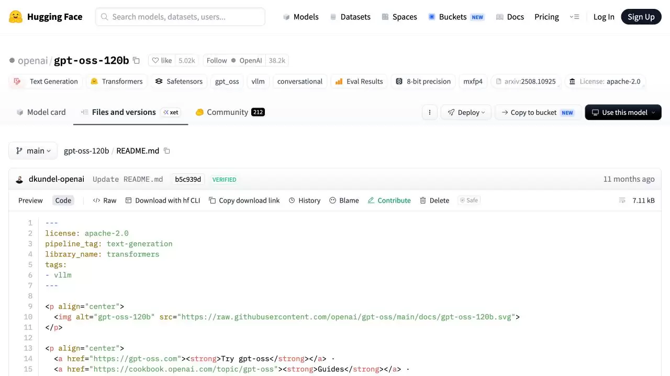Image resolution: width=670 pixels, height=376 pixels.
Task: Select the 8-bit precision tag
Action: click(x=423, y=81)
